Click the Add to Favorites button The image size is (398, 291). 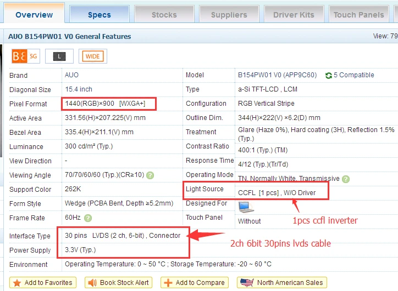tap(43, 282)
